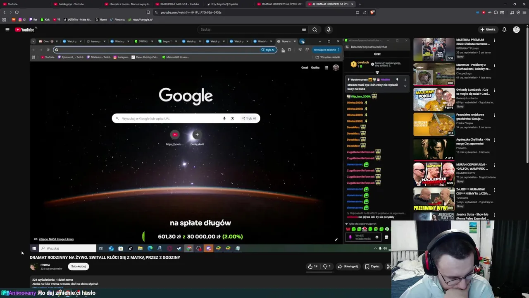Open the Filman.cc bookmark
This screenshot has height=298, width=529.
click(x=117, y=19)
